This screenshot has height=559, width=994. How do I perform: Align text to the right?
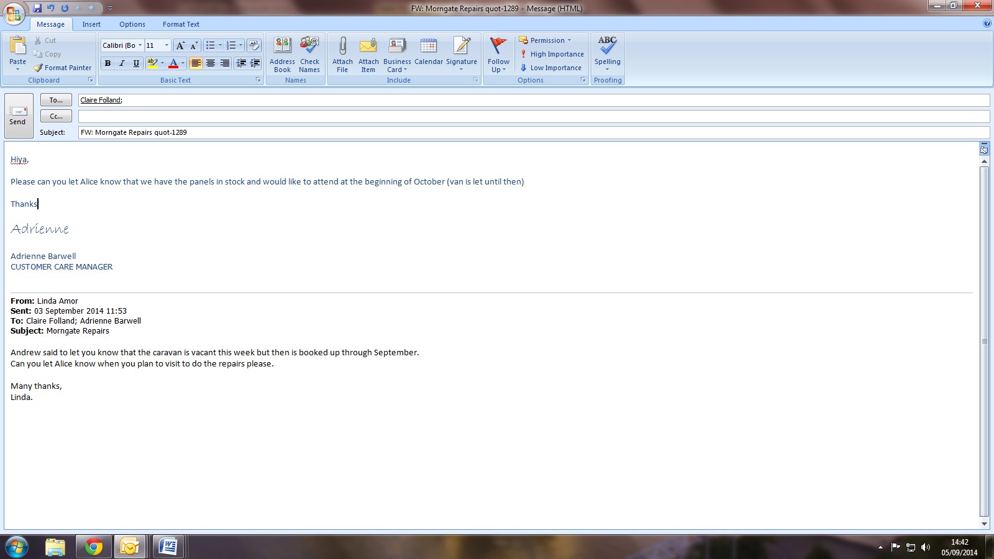tap(224, 63)
